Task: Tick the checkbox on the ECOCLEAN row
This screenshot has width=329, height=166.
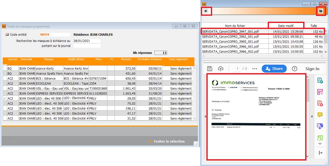Action: pyautogui.click(x=5, y=83)
